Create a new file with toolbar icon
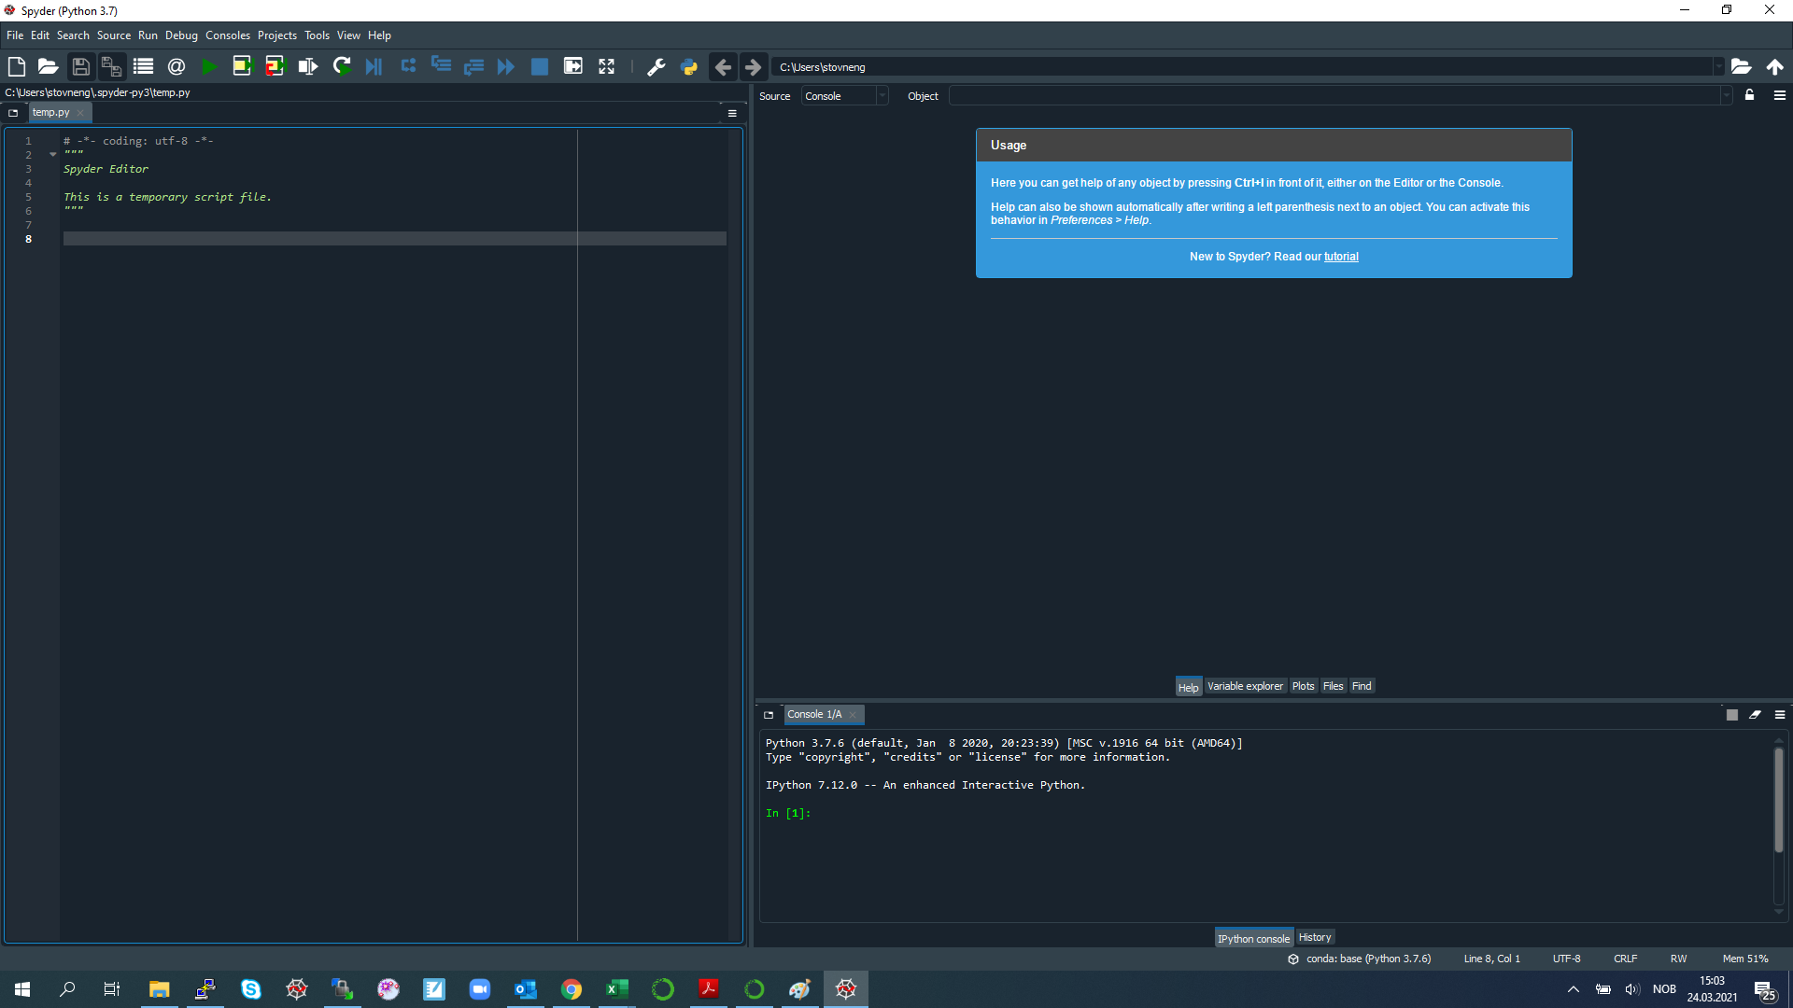 pyautogui.click(x=16, y=66)
